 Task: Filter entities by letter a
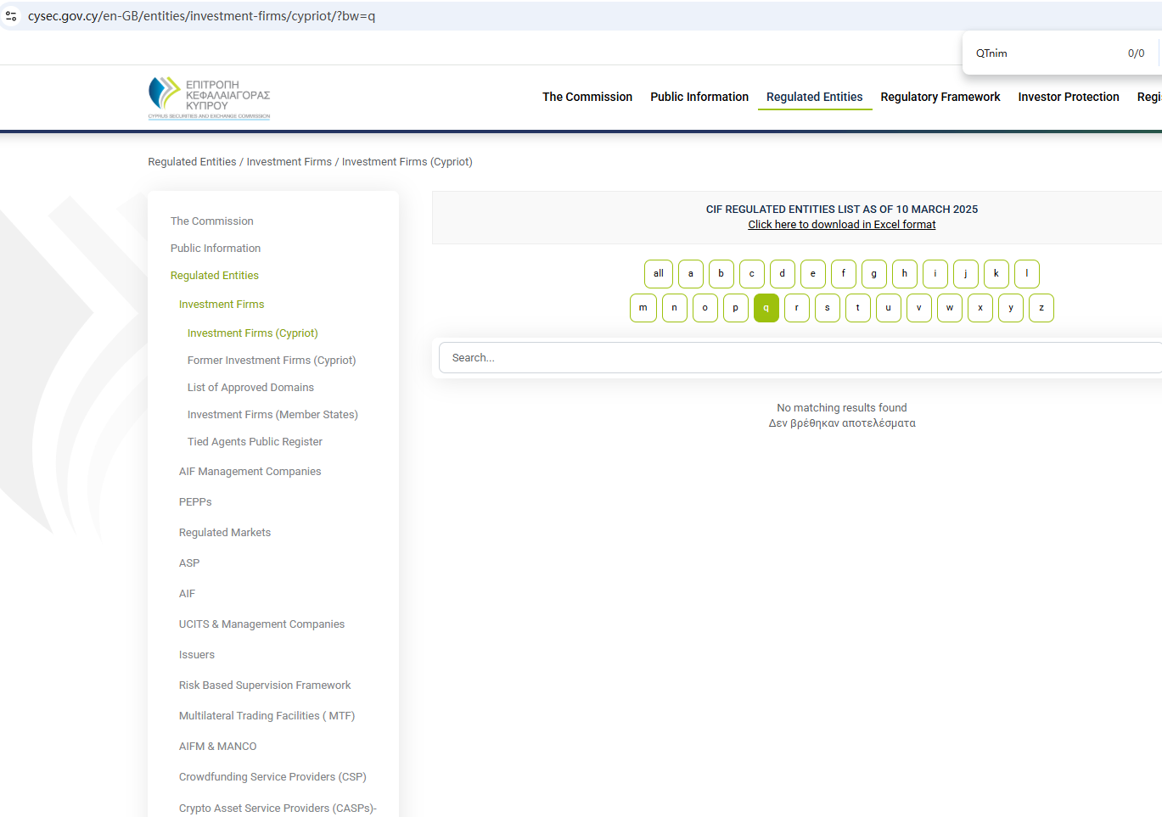pos(691,274)
